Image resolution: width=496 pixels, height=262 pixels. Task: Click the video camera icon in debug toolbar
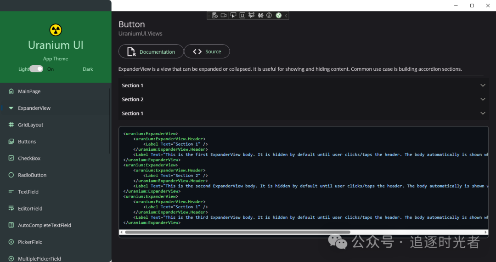point(224,16)
